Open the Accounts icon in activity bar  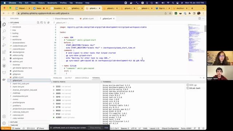pos(4,116)
